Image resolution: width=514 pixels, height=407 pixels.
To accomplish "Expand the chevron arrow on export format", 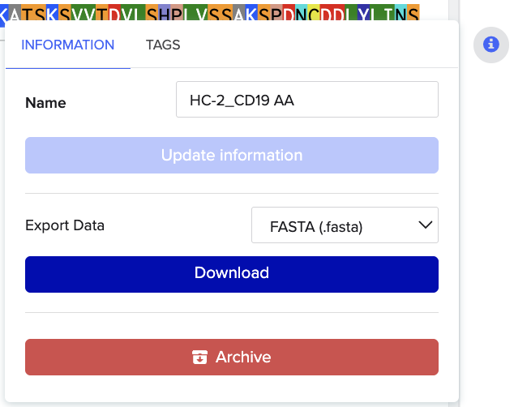I will pyautogui.click(x=425, y=225).
